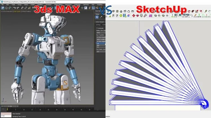This screenshot has height=118, width=211.
Task: Open the Create menu in 3ds Max
Action: coord(33,5)
